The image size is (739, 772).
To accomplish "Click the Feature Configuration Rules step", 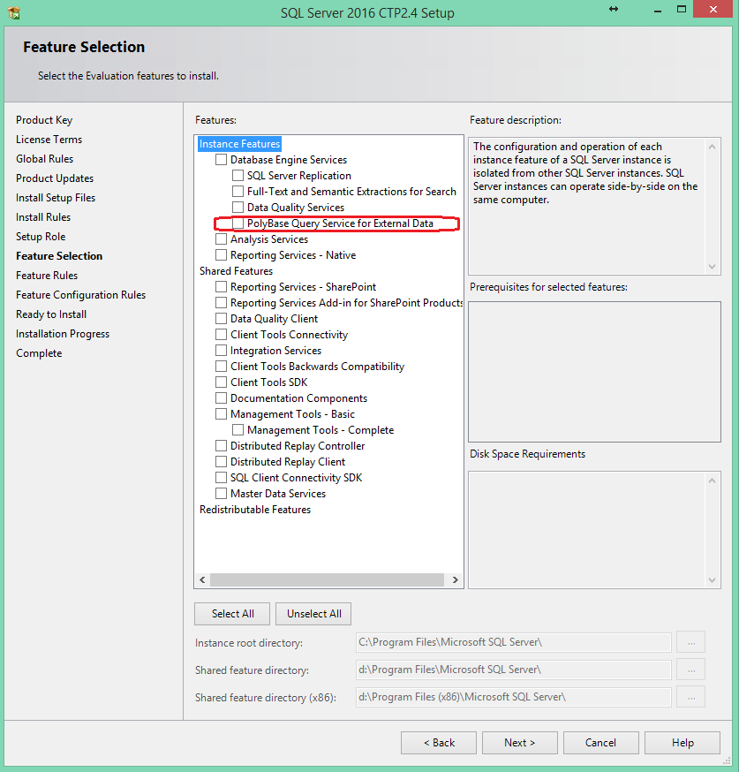I will [x=80, y=295].
